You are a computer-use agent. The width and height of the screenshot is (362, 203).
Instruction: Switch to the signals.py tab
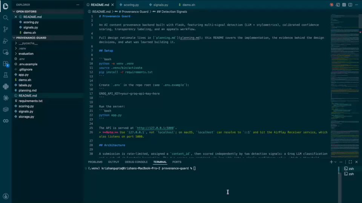[x=161, y=5]
